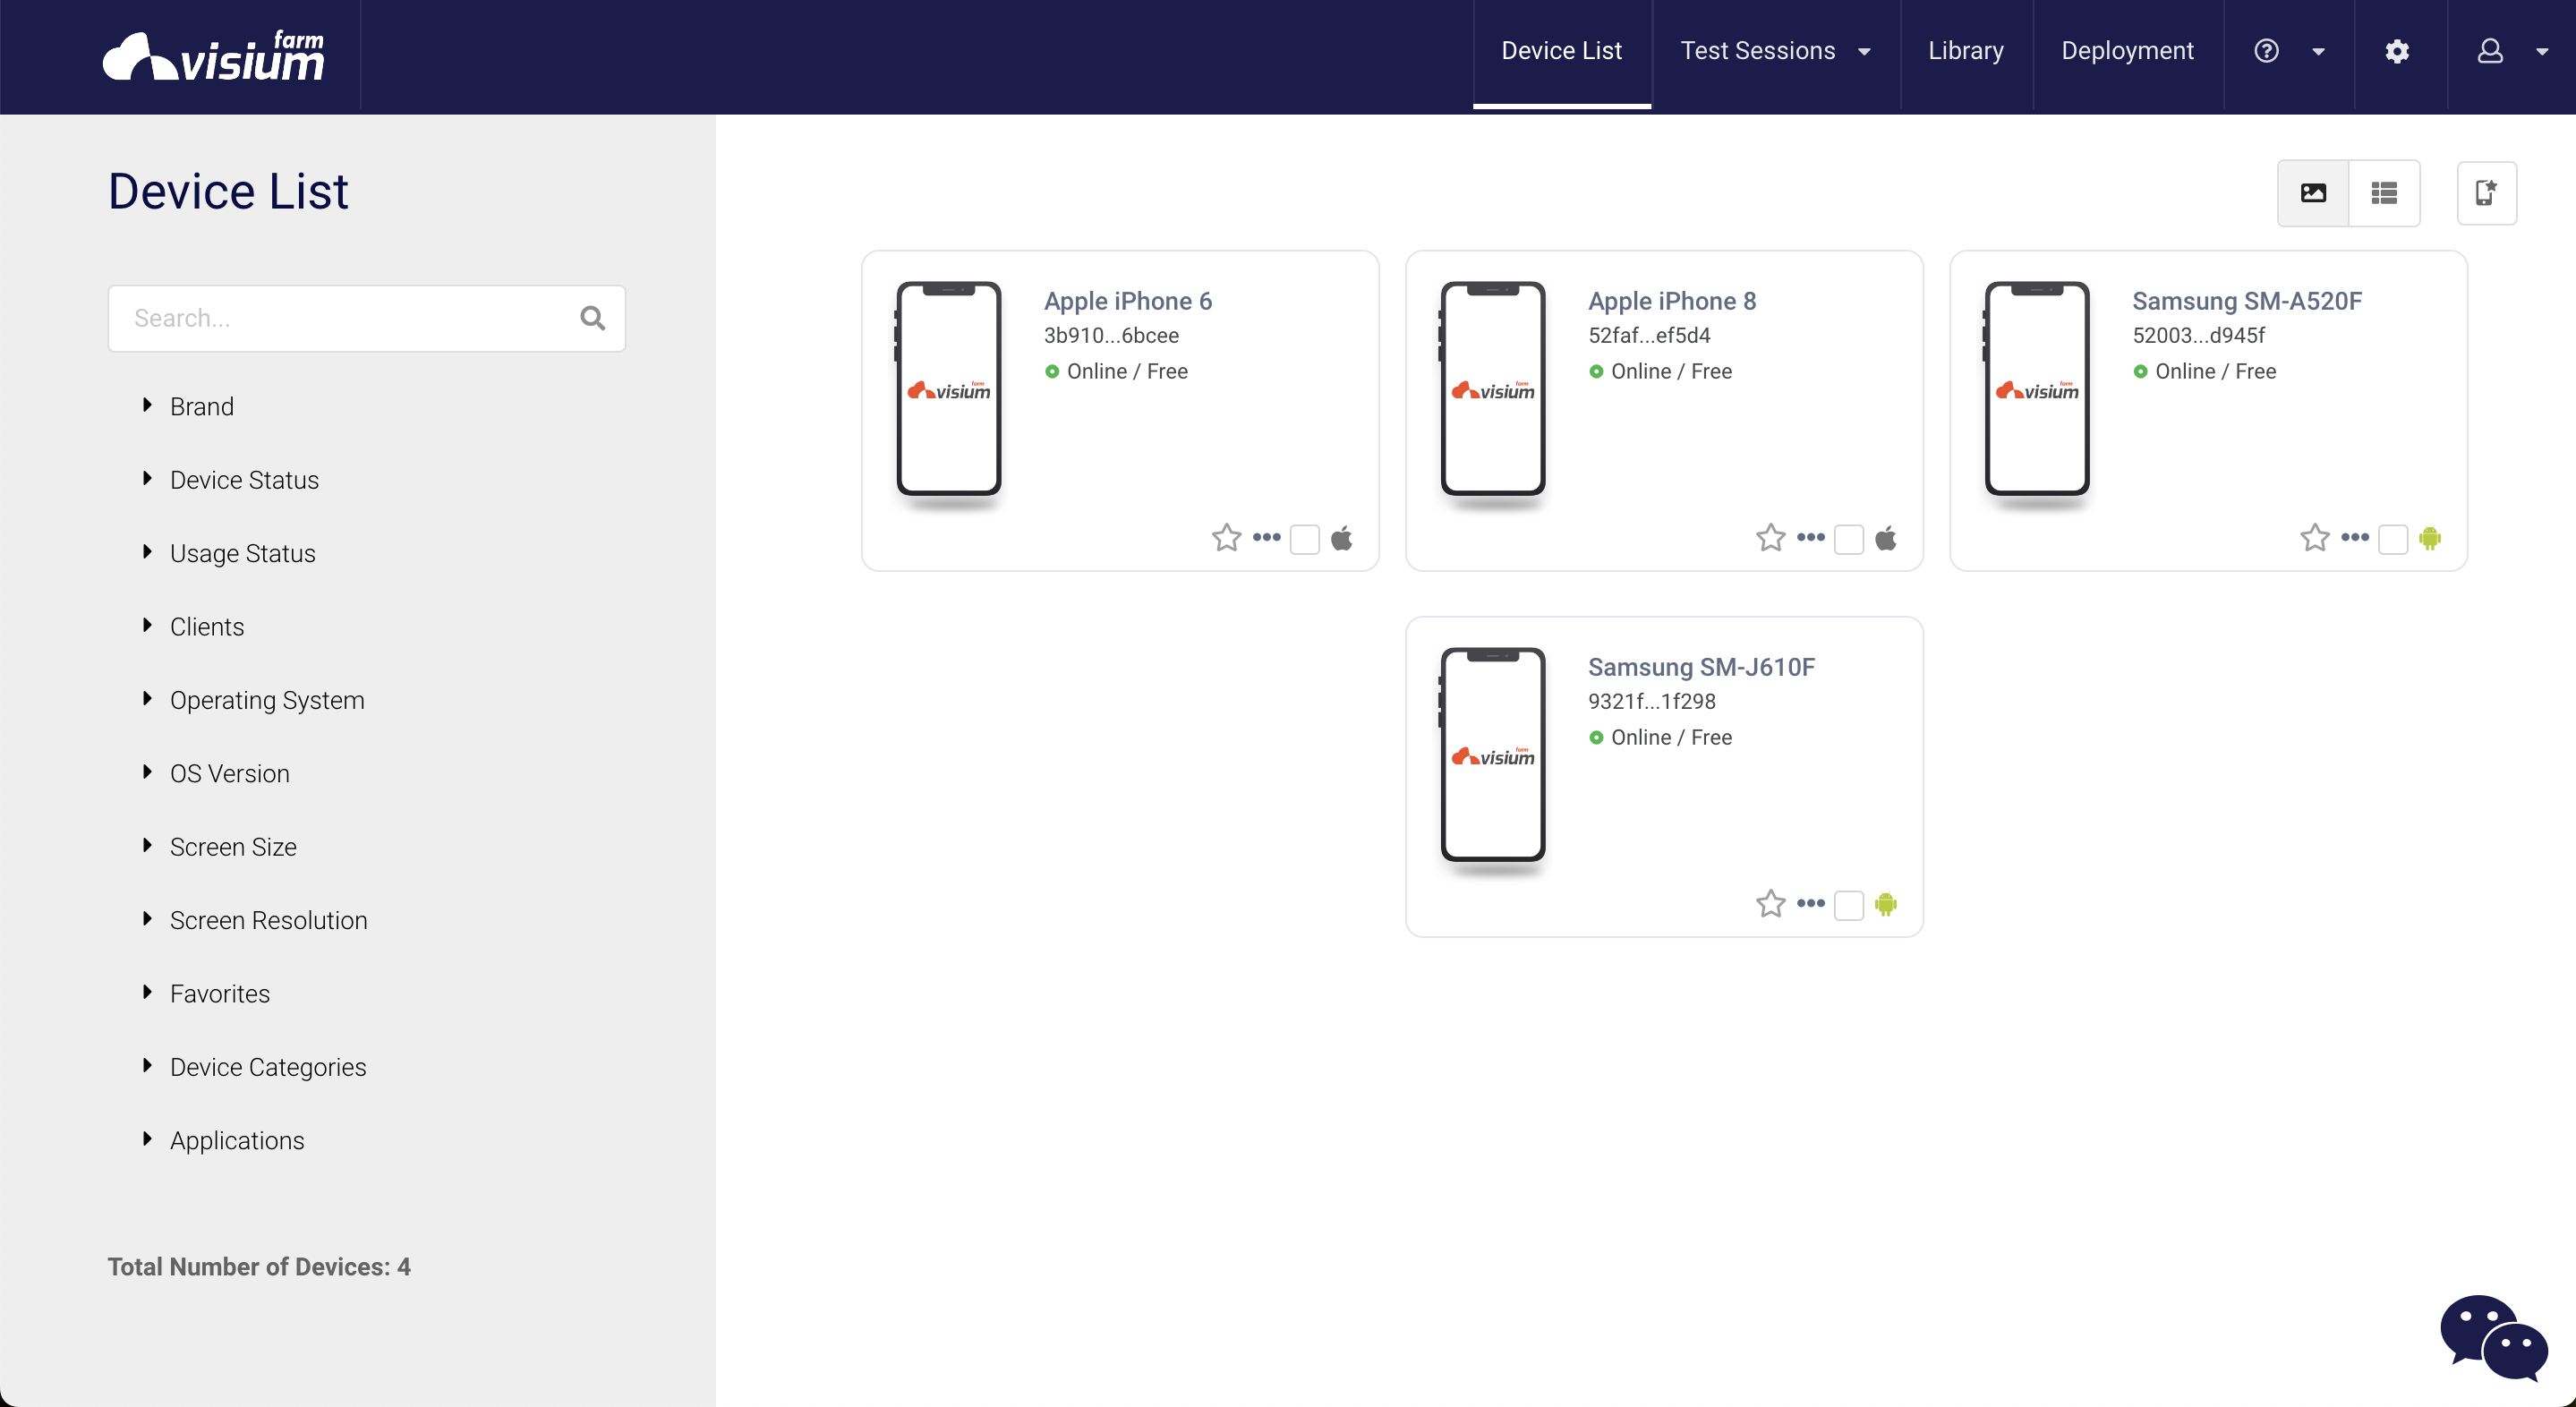
Task: Open the Apple iPhone 6 device link
Action: [x=1127, y=301]
